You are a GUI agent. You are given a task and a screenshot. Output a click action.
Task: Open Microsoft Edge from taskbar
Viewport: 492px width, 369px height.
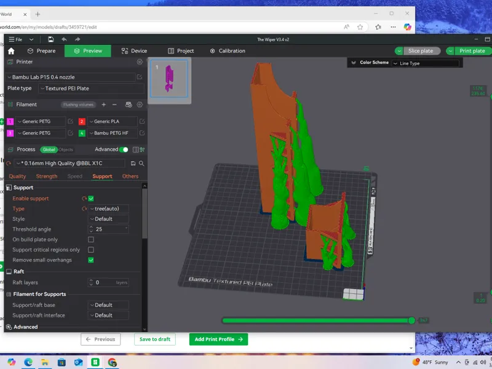pyautogui.click(x=28, y=362)
